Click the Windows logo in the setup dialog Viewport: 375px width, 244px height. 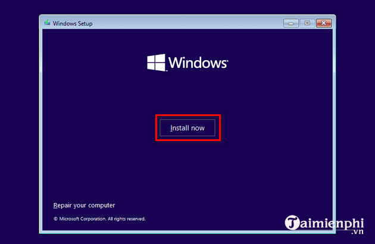(187, 62)
